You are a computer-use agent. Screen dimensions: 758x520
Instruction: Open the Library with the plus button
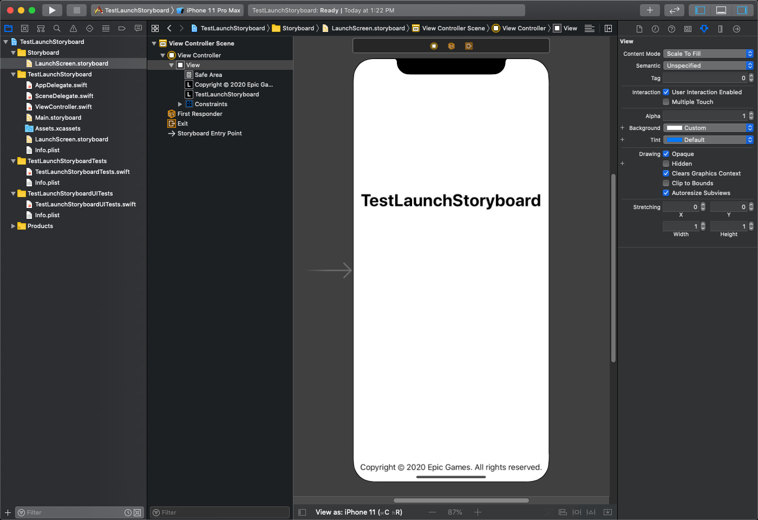click(x=650, y=10)
